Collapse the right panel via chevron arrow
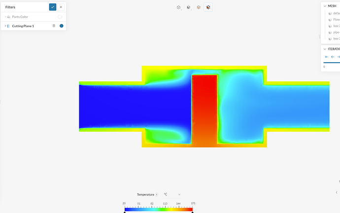 pyautogui.click(x=337, y=192)
